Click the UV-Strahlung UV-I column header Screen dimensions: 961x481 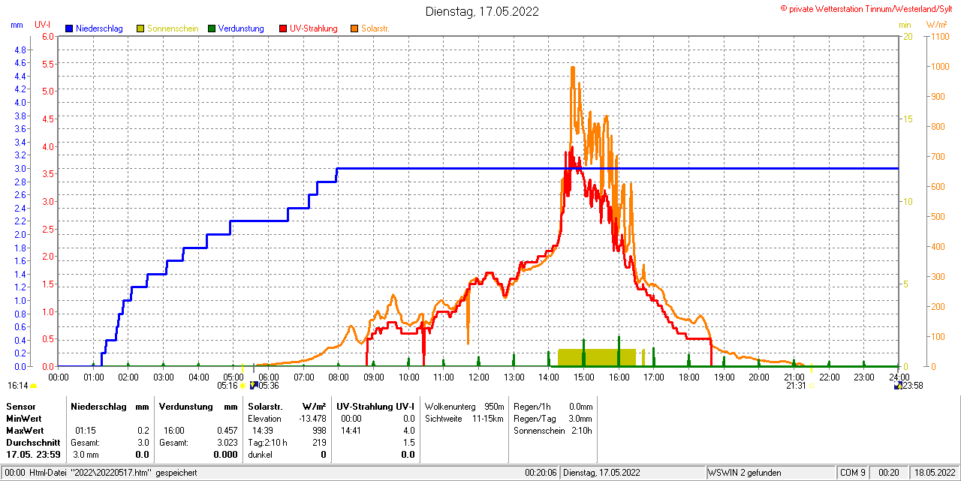click(x=375, y=406)
